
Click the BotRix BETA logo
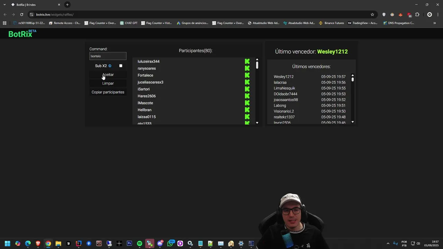(x=22, y=34)
